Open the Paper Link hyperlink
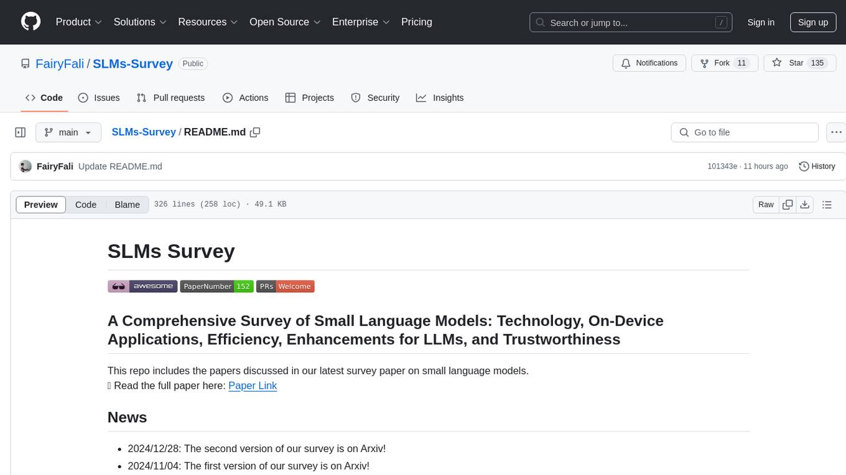 253,385
